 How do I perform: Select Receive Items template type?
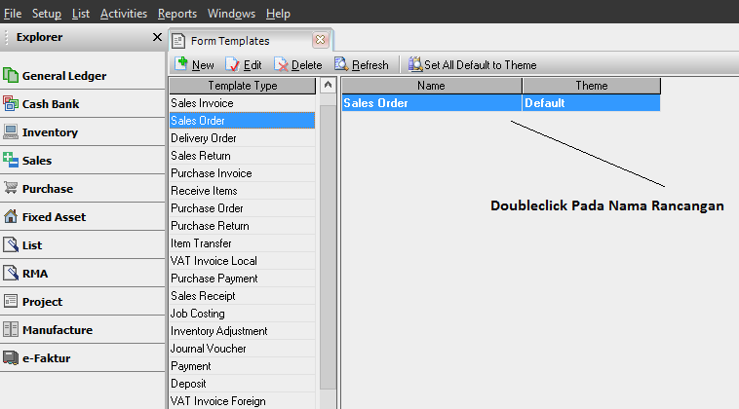tap(242, 191)
